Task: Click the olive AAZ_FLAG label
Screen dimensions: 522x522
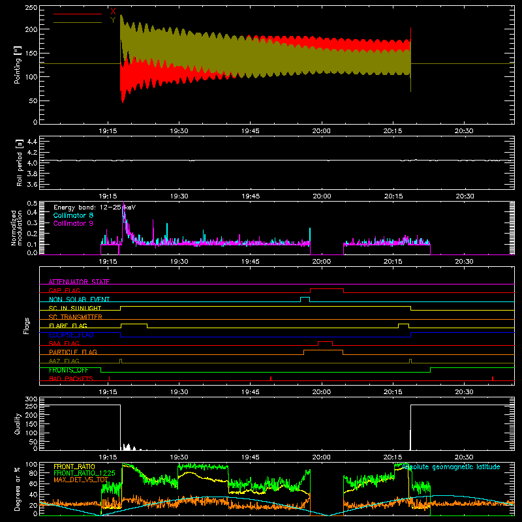Action: tap(64, 361)
